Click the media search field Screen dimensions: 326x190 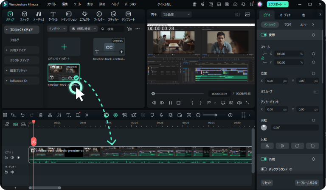(x=112, y=29)
